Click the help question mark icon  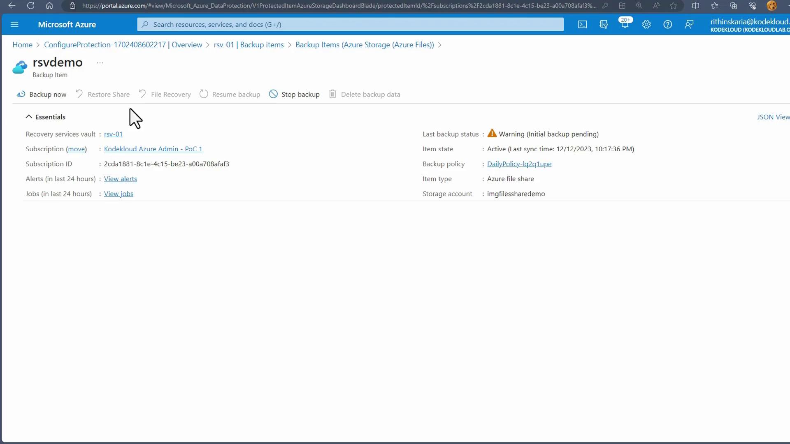pos(667,25)
